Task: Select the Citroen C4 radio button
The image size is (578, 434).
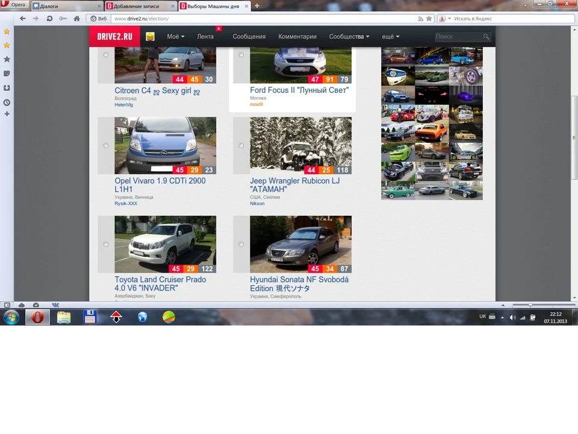Action: tap(106, 55)
